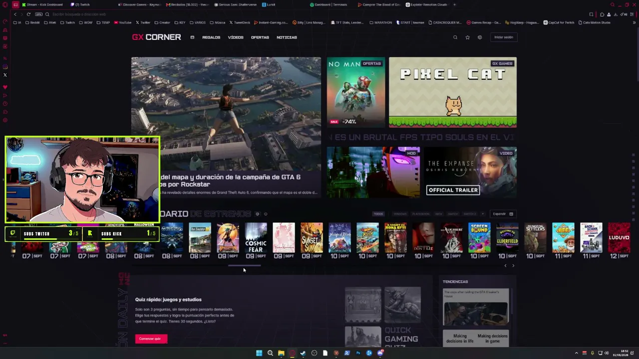
Task: Go to the Ofertas section
Action: (x=260, y=37)
